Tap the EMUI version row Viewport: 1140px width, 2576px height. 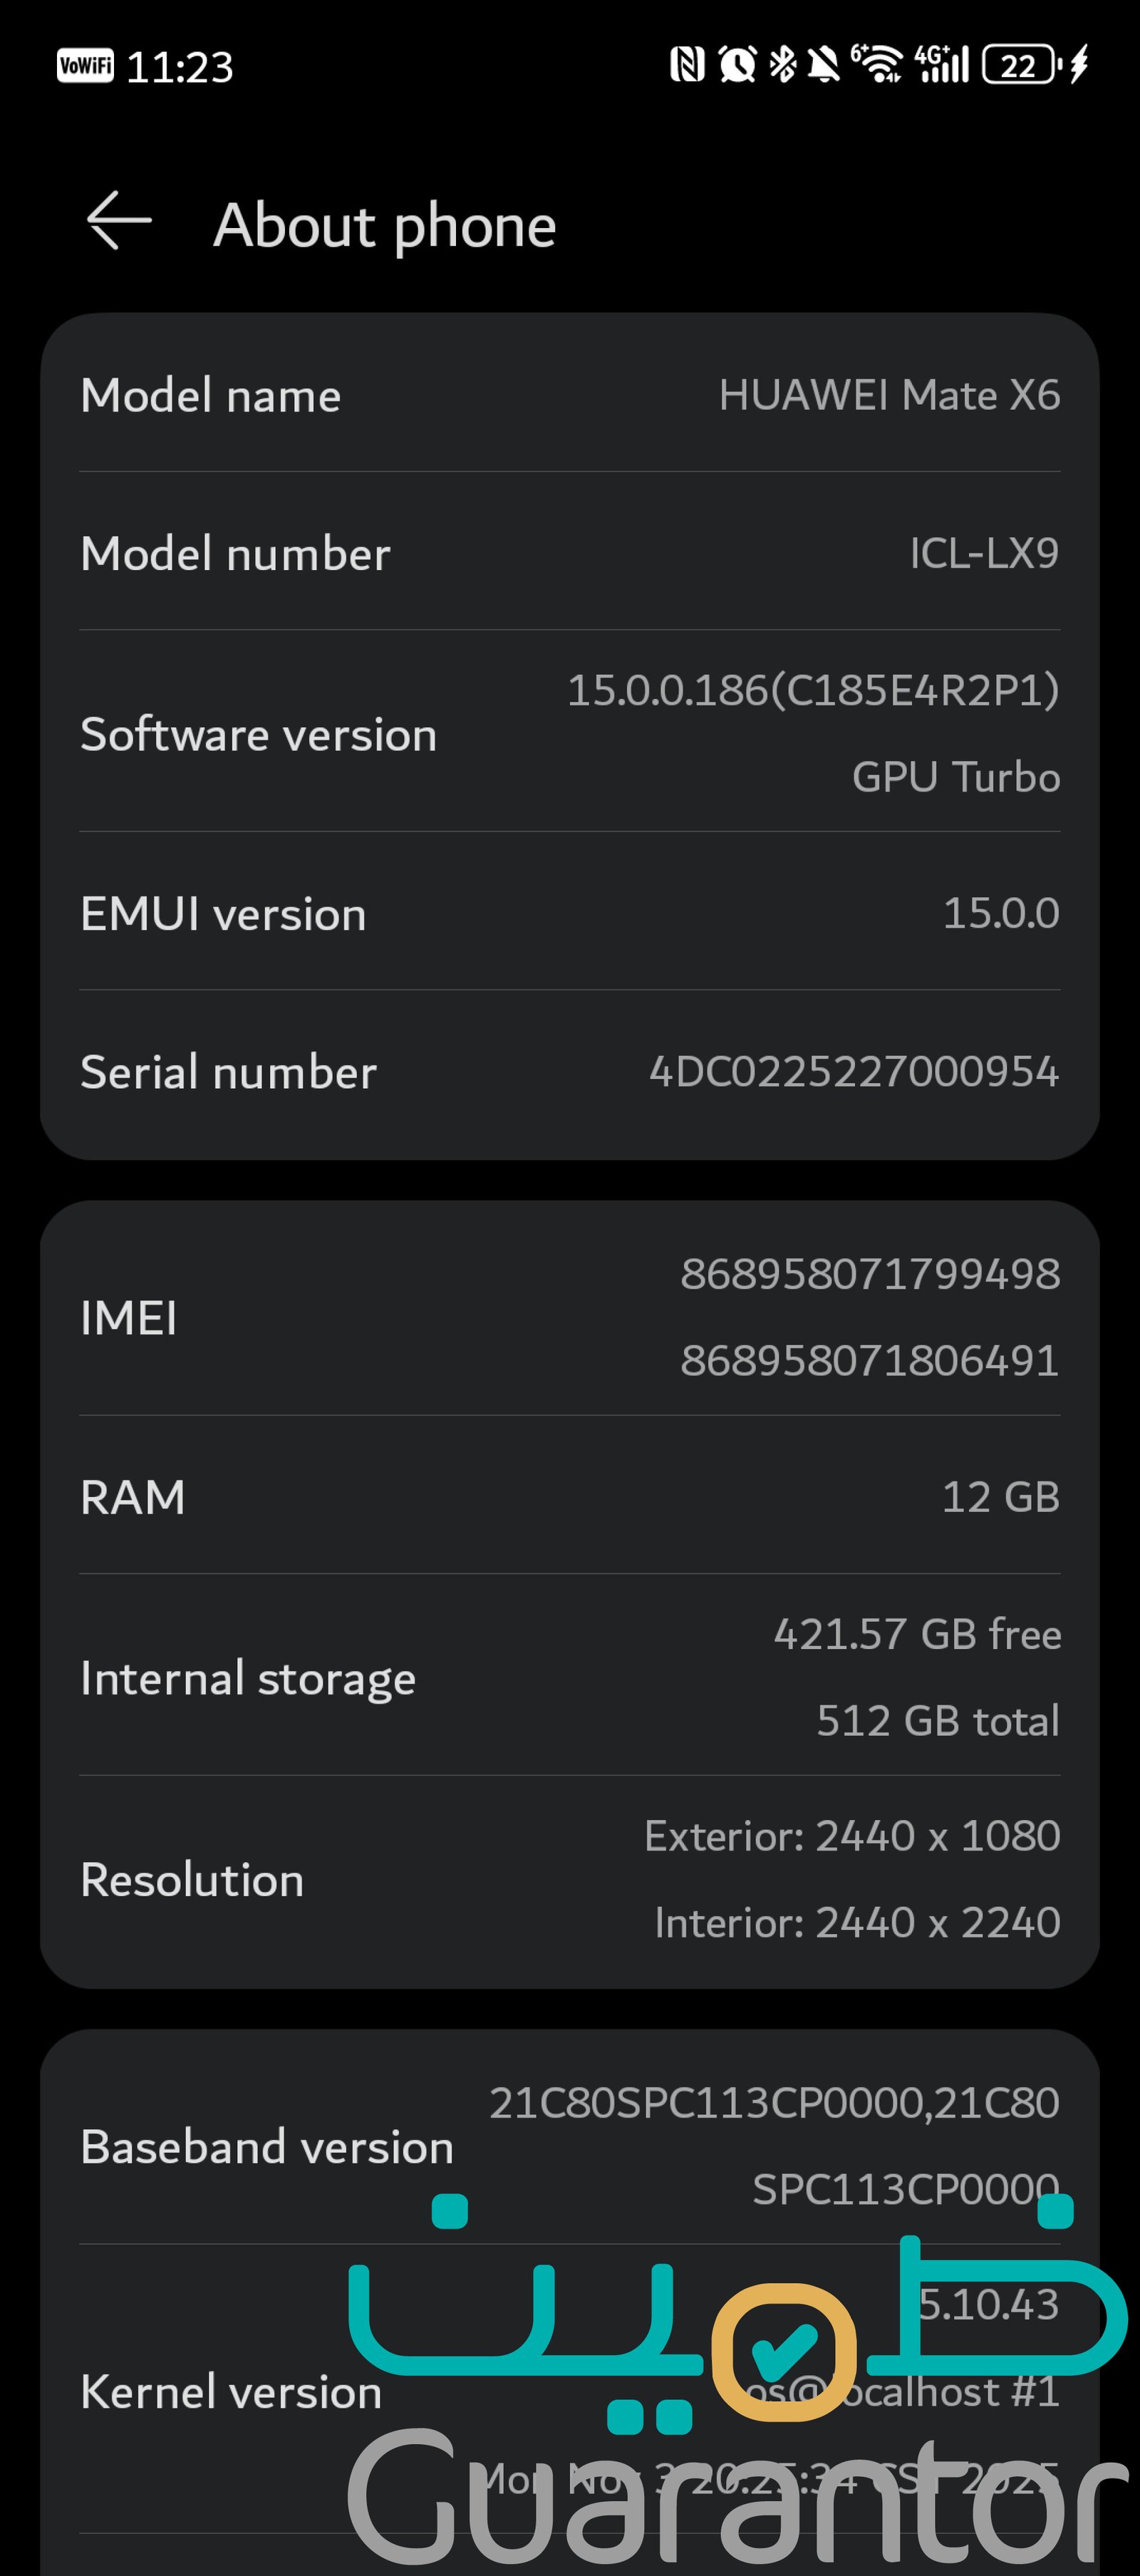pyautogui.click(x=570, y=913)
